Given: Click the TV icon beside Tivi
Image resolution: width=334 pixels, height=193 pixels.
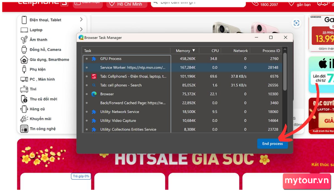Looking at the screenshot, I should coord(24,89).
